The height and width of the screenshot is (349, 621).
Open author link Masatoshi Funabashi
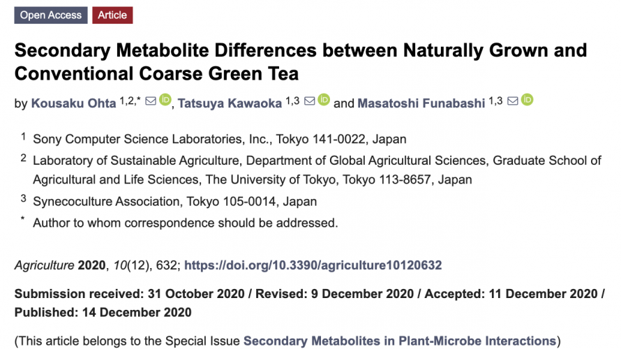(421, 103)
